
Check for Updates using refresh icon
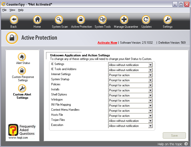tap(146, 20)
